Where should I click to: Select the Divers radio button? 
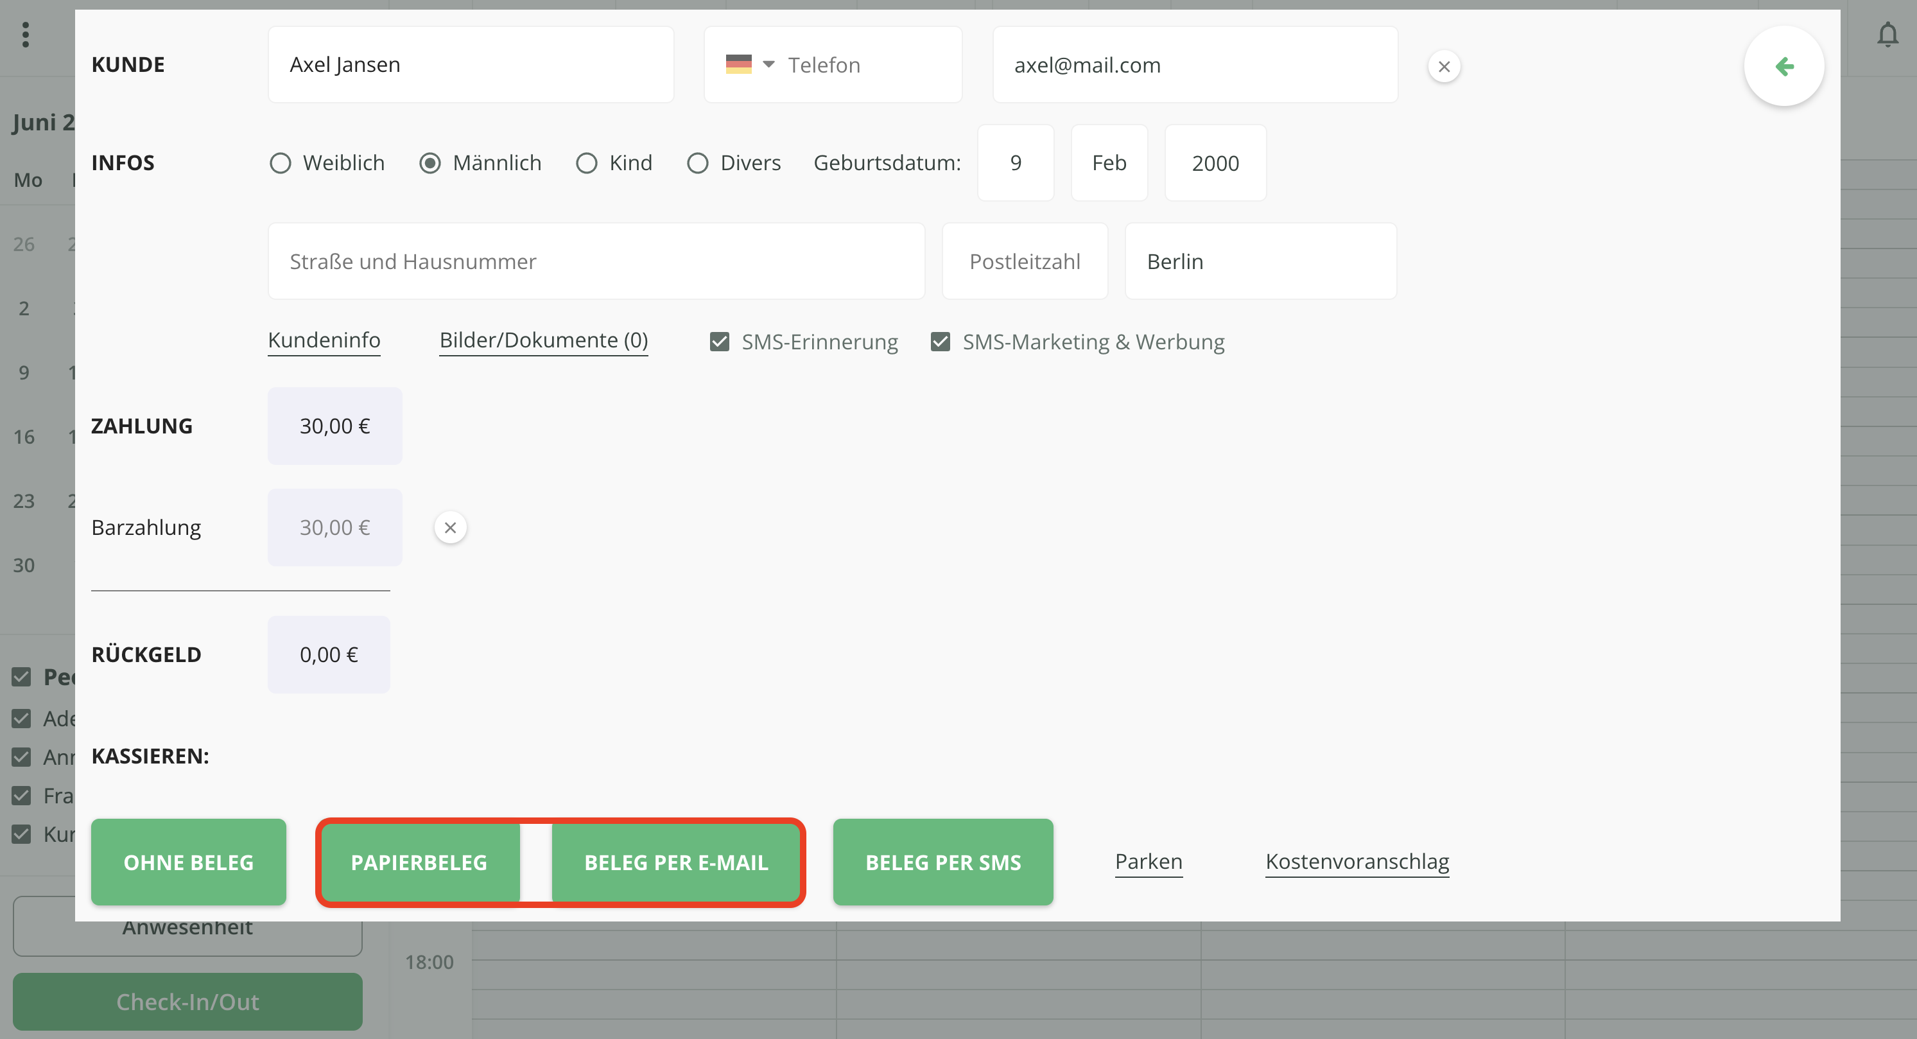697,162
